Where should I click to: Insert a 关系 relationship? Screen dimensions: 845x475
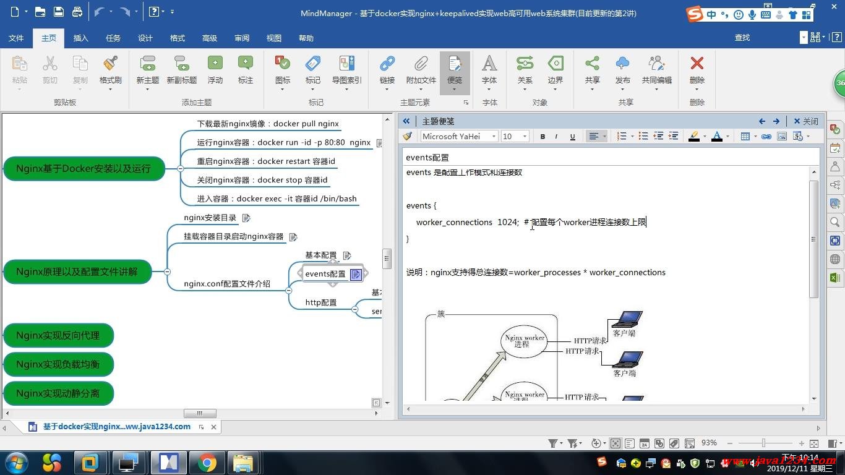pos(525,64)
